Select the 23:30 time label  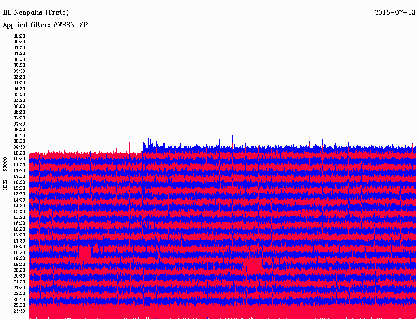[x=19, y=311]
